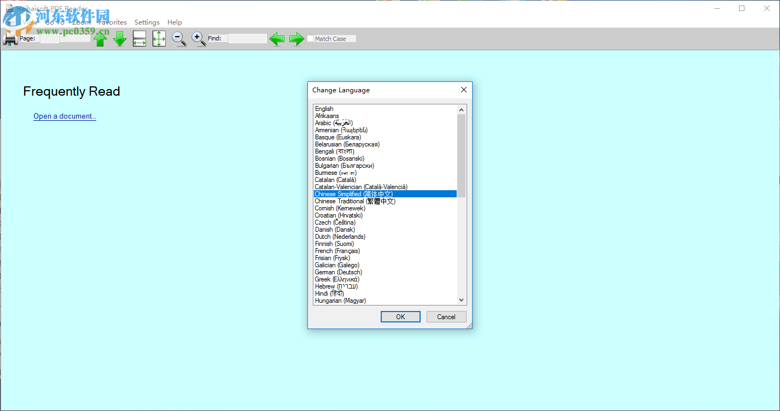Zoom in using the plus magnifier icon
The height and width of the screenshot is (411, 780).
pos(198,38)
